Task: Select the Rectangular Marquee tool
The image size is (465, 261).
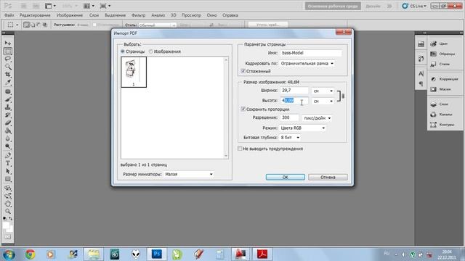Action: (x=8, y=51)
